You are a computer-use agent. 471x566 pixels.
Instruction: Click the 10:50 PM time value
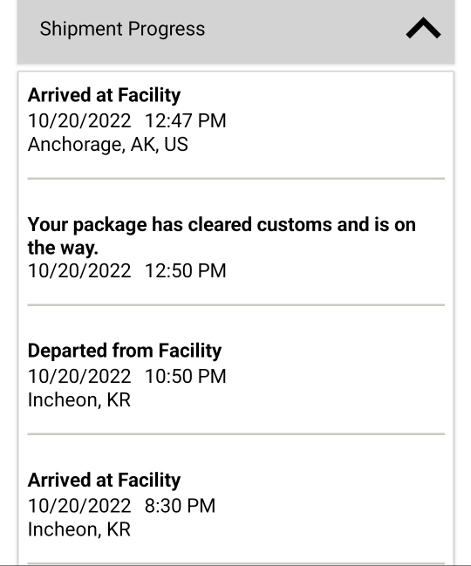pos(186,376)
